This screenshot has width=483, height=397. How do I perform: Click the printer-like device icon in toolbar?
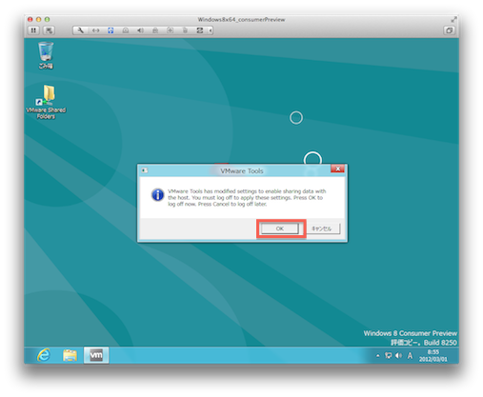point(155,30)
